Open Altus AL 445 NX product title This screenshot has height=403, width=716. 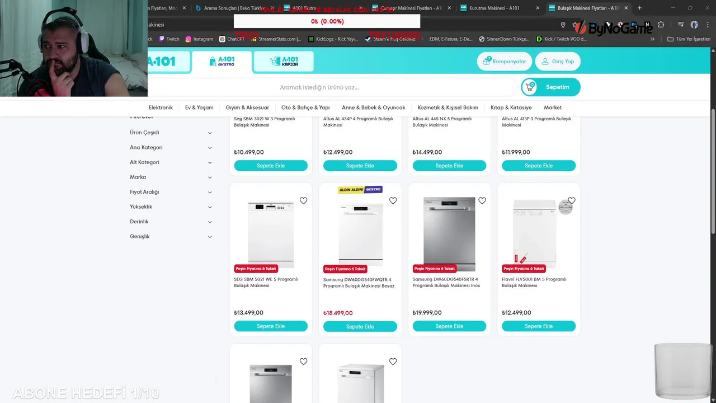pos(442,122)
